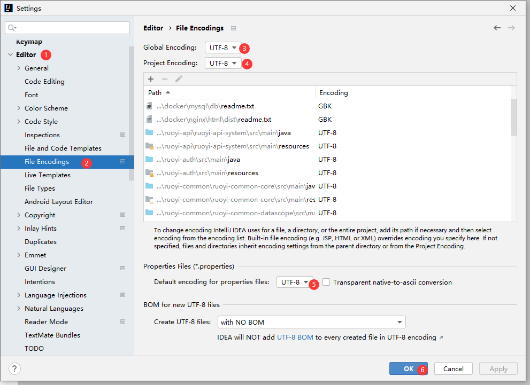Collapse the Editor tree node

pos(11,54)
